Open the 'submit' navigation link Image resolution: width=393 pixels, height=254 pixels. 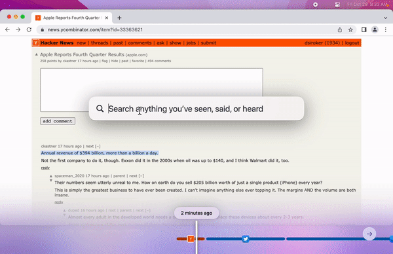click(208, 43)
